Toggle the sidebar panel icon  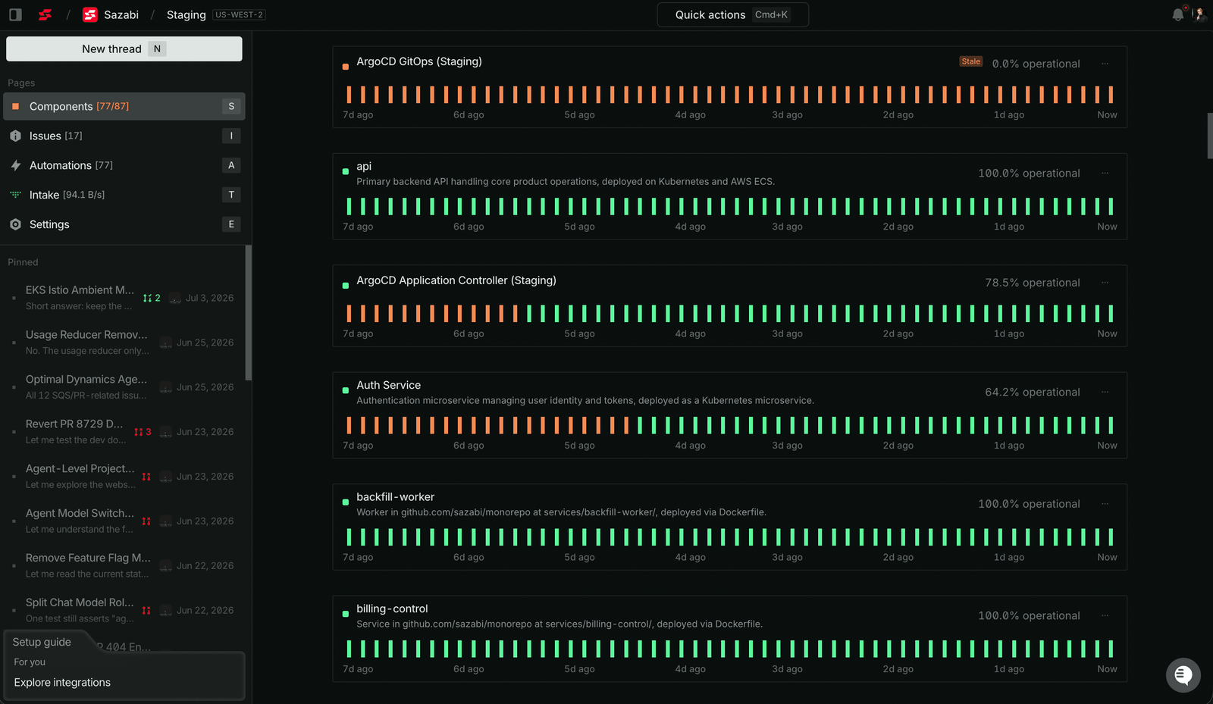pyautogui.click(x=15, y=14)
